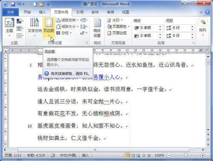213x161 pixels.
Task: Toggle the view ruler button above scrollbar
Action: (x=208, y=51)
